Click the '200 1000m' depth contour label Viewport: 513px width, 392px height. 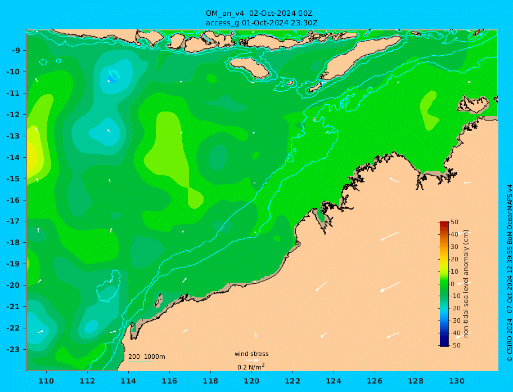(147, 357)
